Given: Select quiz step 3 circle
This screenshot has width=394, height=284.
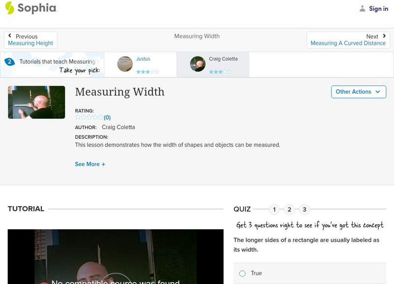Looking at the screenshot, I should [x=304, y=209].
